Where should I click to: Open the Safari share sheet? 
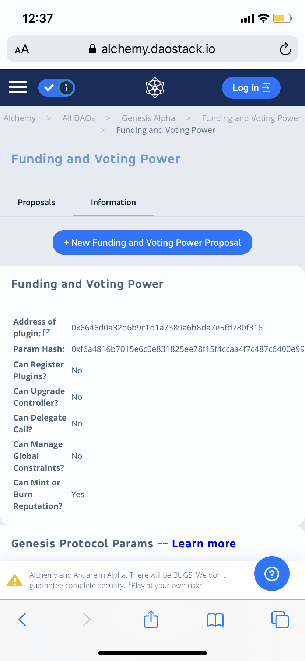coord(151,619)
